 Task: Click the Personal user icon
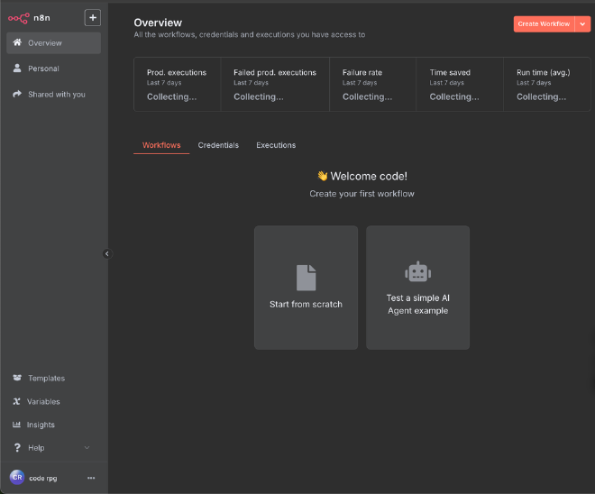pos(17,69)
